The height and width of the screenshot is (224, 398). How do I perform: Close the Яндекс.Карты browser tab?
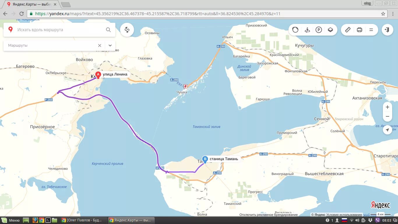[55, 4]
